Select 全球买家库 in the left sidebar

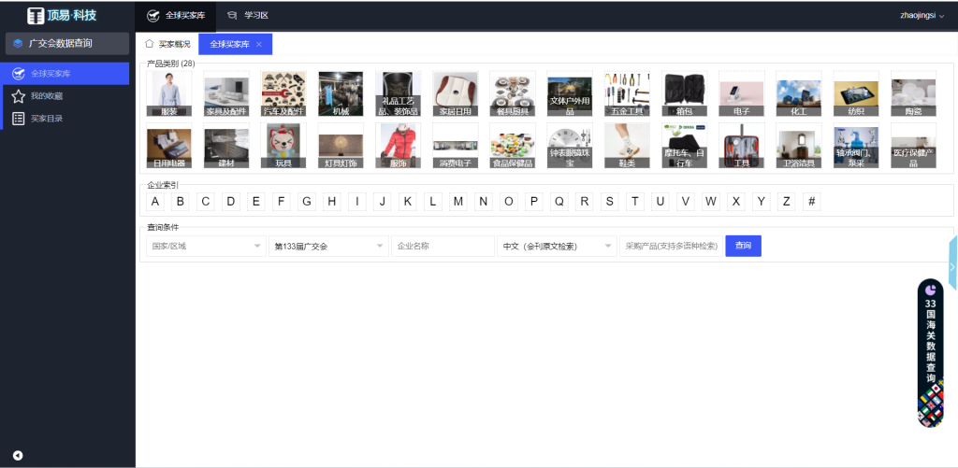[x=51, y=73]
